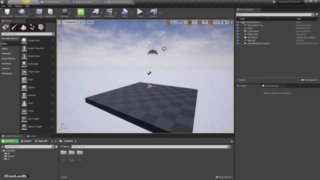Click Save All in Content Browser
The image size is (320, 180).
click(41, 141)
